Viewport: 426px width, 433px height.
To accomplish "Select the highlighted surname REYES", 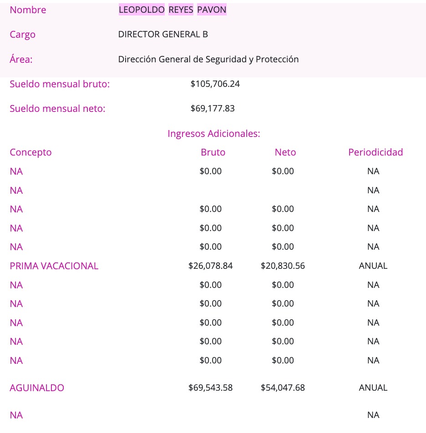I will [x=181, y=10].
